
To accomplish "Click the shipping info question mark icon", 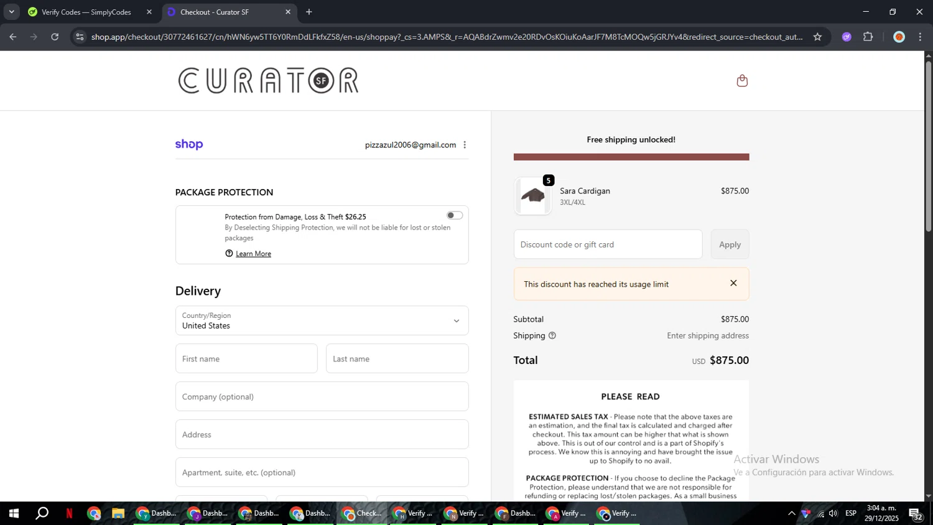I will point(552,336).
